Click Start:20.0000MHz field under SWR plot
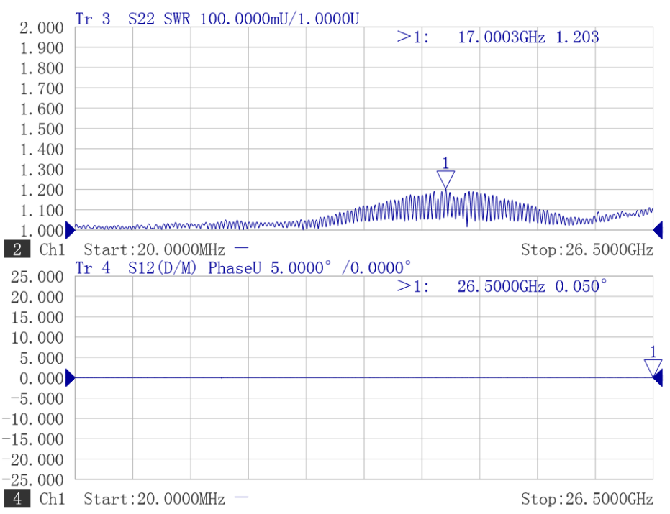This screenshot has height=514, width=670. (x=154, y=249)
